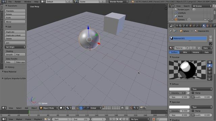Click the new material plus icon
216x121 pixels.
[191, 48]
